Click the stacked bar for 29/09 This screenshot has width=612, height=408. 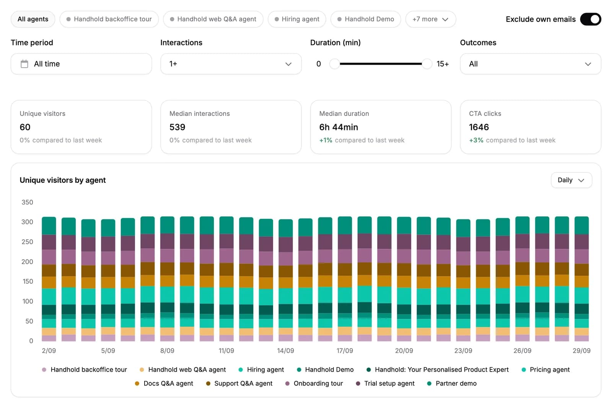click(x=582, y=279)
